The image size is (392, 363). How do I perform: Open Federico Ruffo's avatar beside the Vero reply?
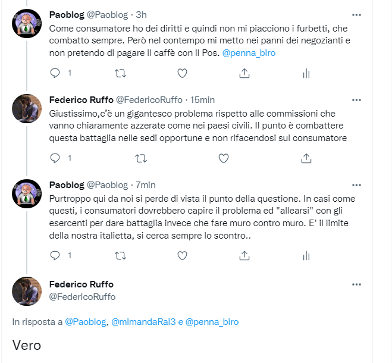coord(27,291)
